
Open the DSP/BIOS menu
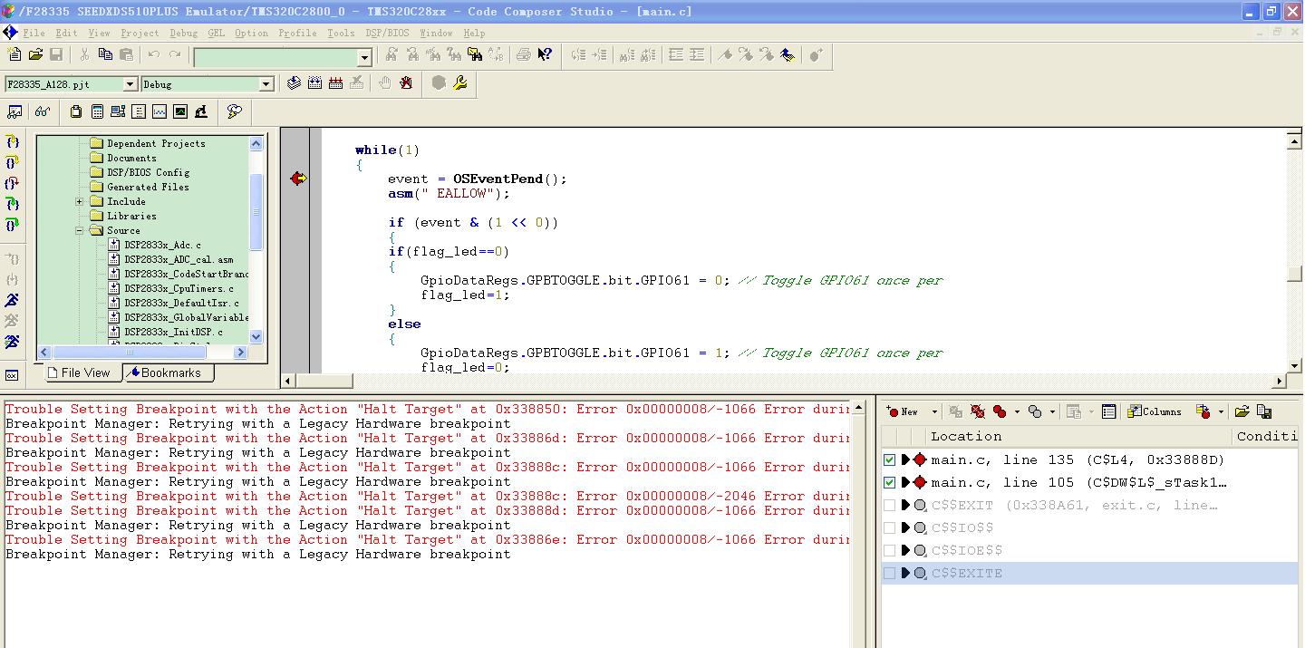(387, 33)
